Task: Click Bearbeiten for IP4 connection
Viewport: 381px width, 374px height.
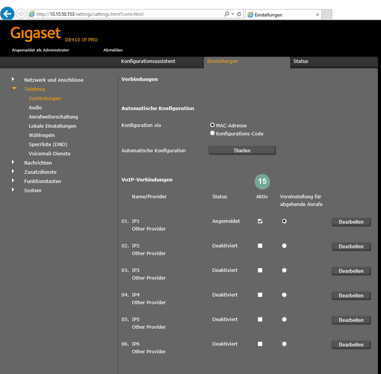Action: 351,295
